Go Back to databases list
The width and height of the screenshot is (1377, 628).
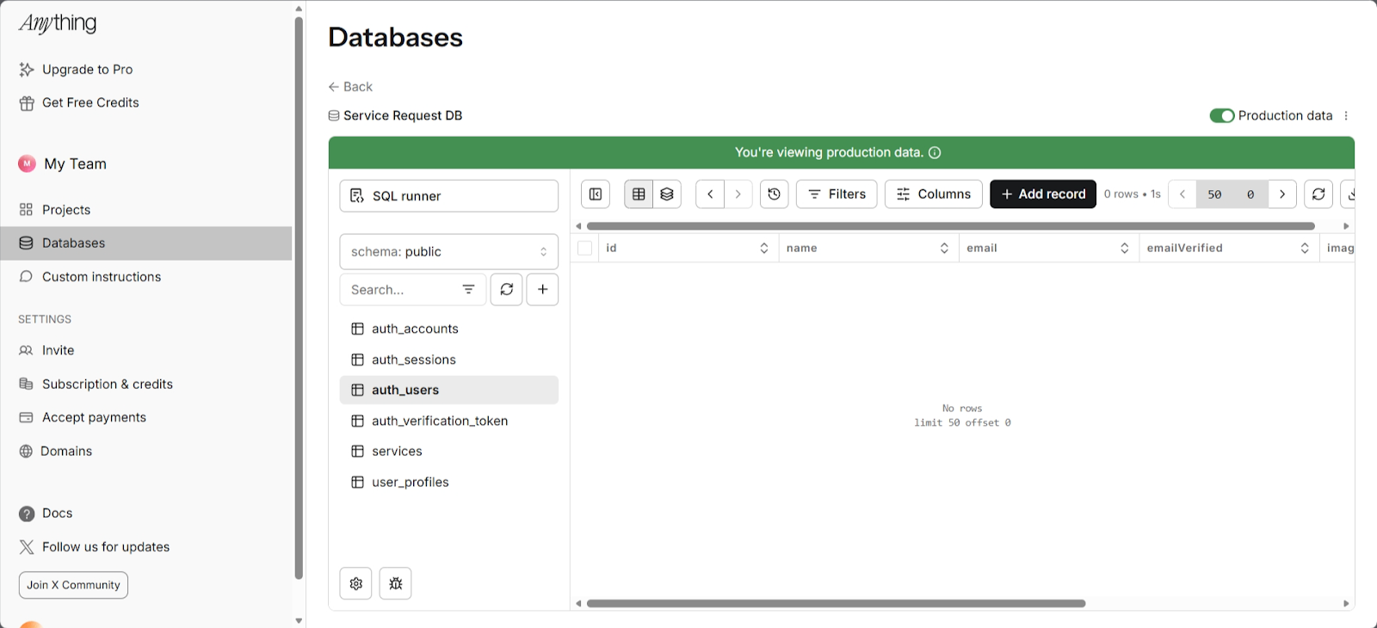pyautogui.click(x=350, y=87)
